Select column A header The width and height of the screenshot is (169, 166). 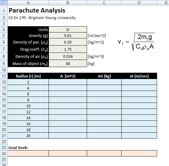[28, 3]
